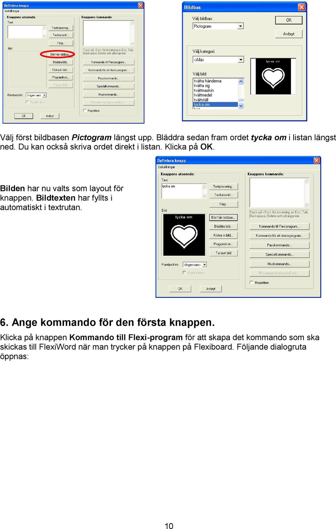Click Kommando för att starta program, heart-image dialog
The image size is (336, 529).
[x=279, y=235]
